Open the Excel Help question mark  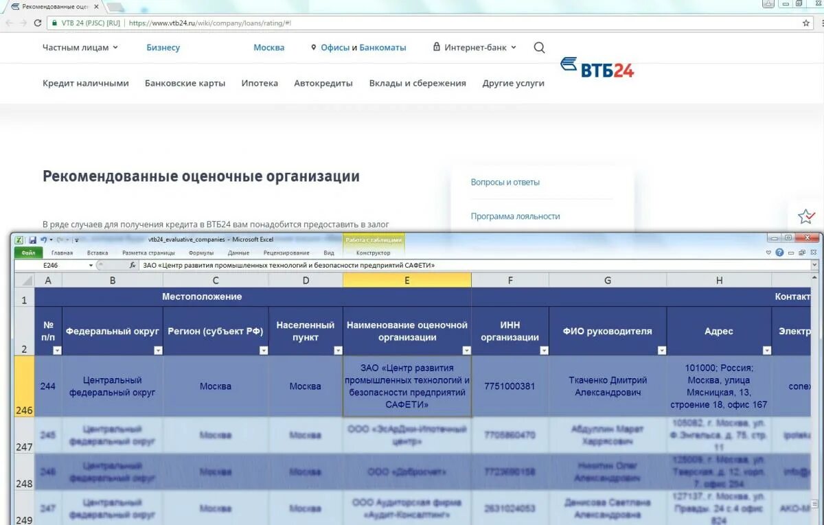(779, 253)
